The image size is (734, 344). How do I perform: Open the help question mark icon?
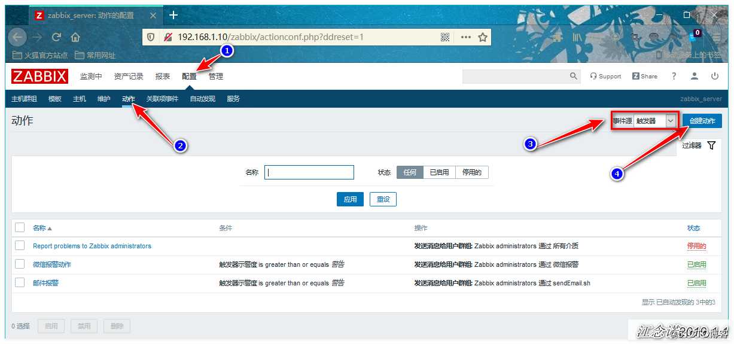click(x=674, y=76)
